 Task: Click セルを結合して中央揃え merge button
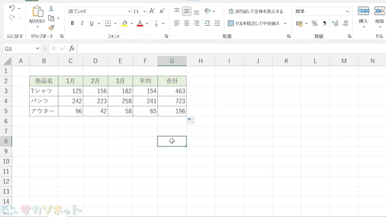pos(254,23)
